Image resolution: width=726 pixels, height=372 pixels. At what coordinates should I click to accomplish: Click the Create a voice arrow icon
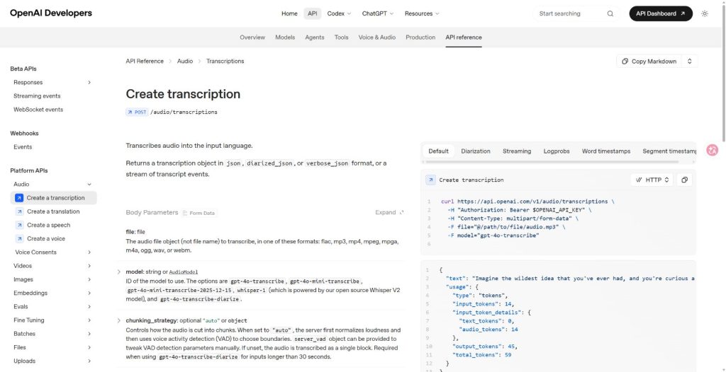click(19, 239)
